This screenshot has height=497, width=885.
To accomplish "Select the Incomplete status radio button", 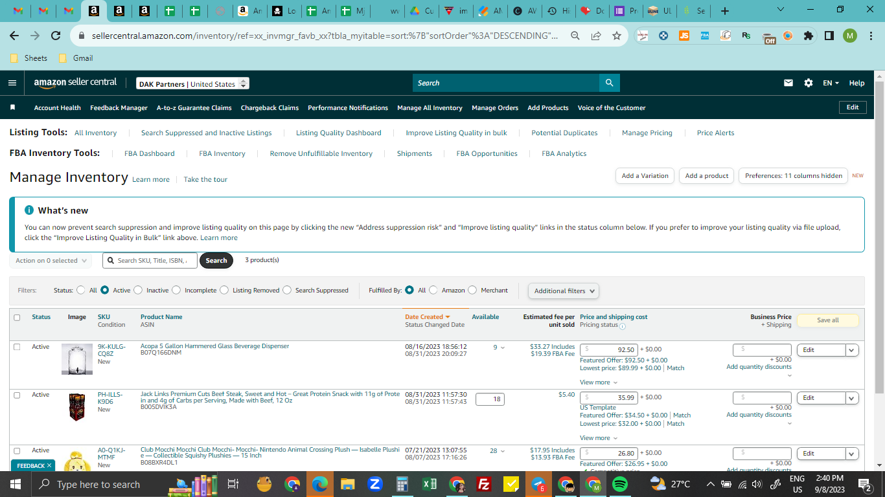I will tap(176, 291).
